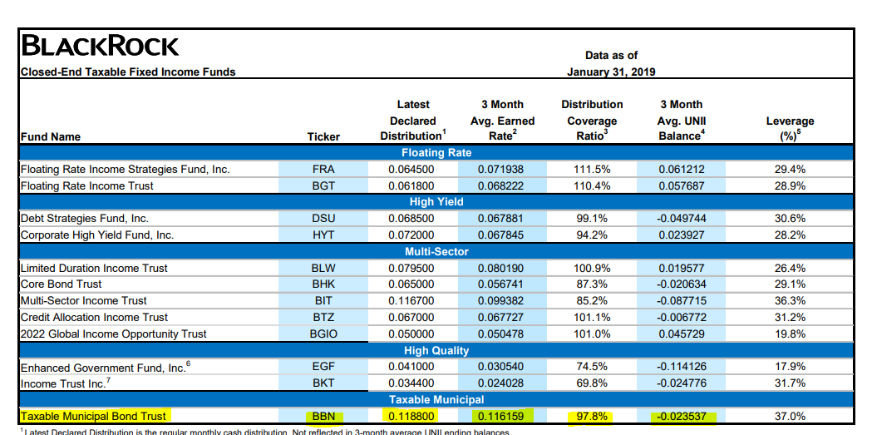The width and height of the screenshot is (872, 435).
Task: Click the 'Floating Rate' section band
Action: tap(436, 152)
